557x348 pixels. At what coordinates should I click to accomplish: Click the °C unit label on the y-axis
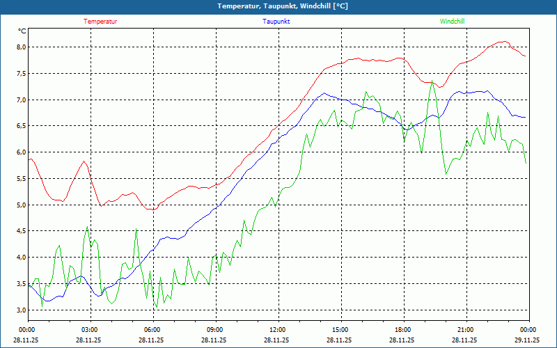pyautogui.click(x=22, y=31)
